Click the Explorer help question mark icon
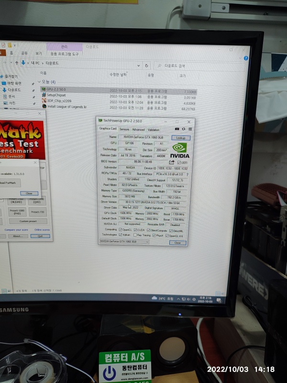Viewport: 287px width, 383px height. 246,58
